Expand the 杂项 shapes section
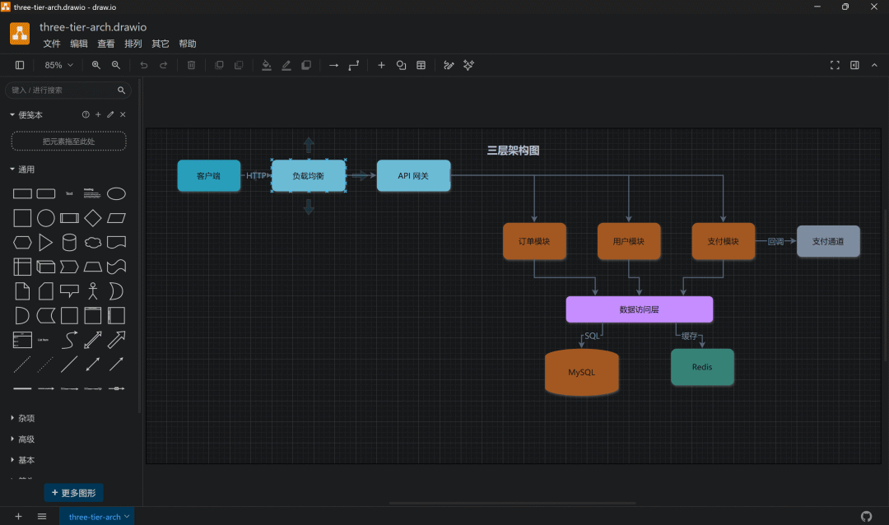The image size is (889, 525). pyautogui.click(x=23, y=418)
